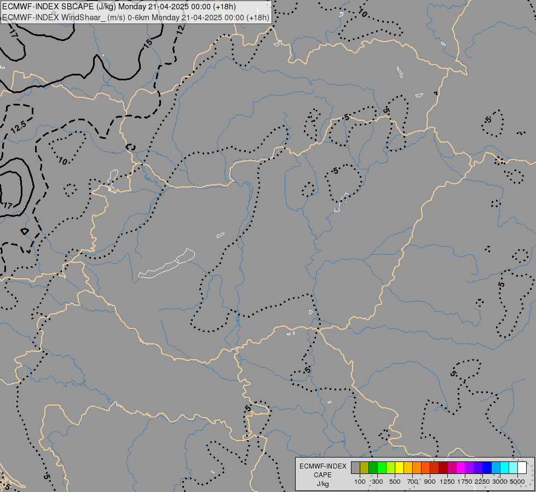
Task: Select the bright magenta legend swatch
Action: click(461, 467)
